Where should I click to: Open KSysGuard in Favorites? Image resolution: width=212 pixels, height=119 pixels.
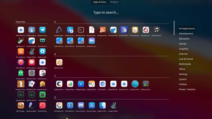click(x=21, y=95)
